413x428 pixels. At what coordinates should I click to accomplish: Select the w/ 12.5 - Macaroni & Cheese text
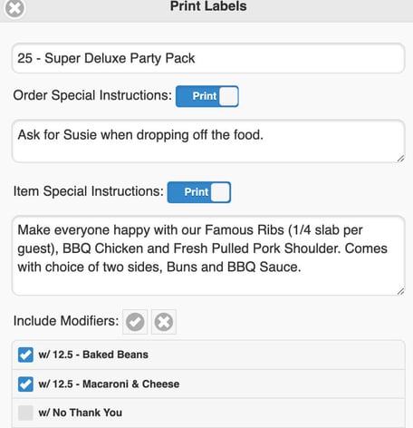[109, 384]
